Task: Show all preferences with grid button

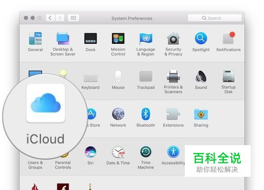Action: pos(73,18)
